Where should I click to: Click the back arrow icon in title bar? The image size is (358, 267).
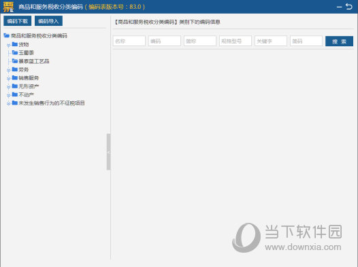click(x=349, y=6)
